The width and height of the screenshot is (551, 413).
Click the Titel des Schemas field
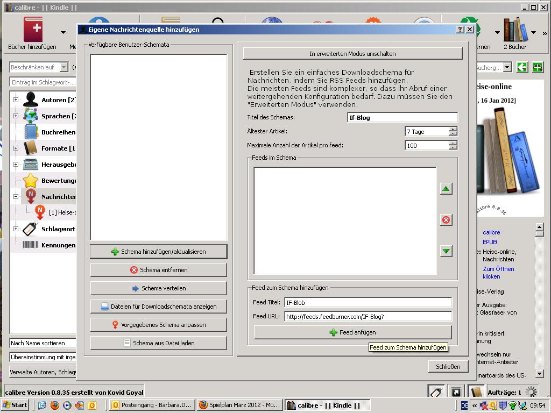click(402, 118)
